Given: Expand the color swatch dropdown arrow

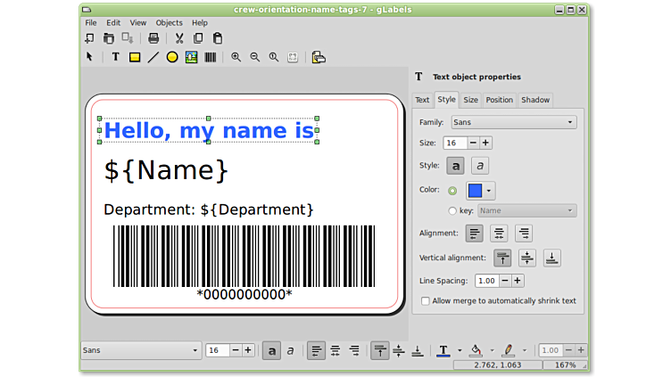Looking at the screenshot, I should coord(490,191).
